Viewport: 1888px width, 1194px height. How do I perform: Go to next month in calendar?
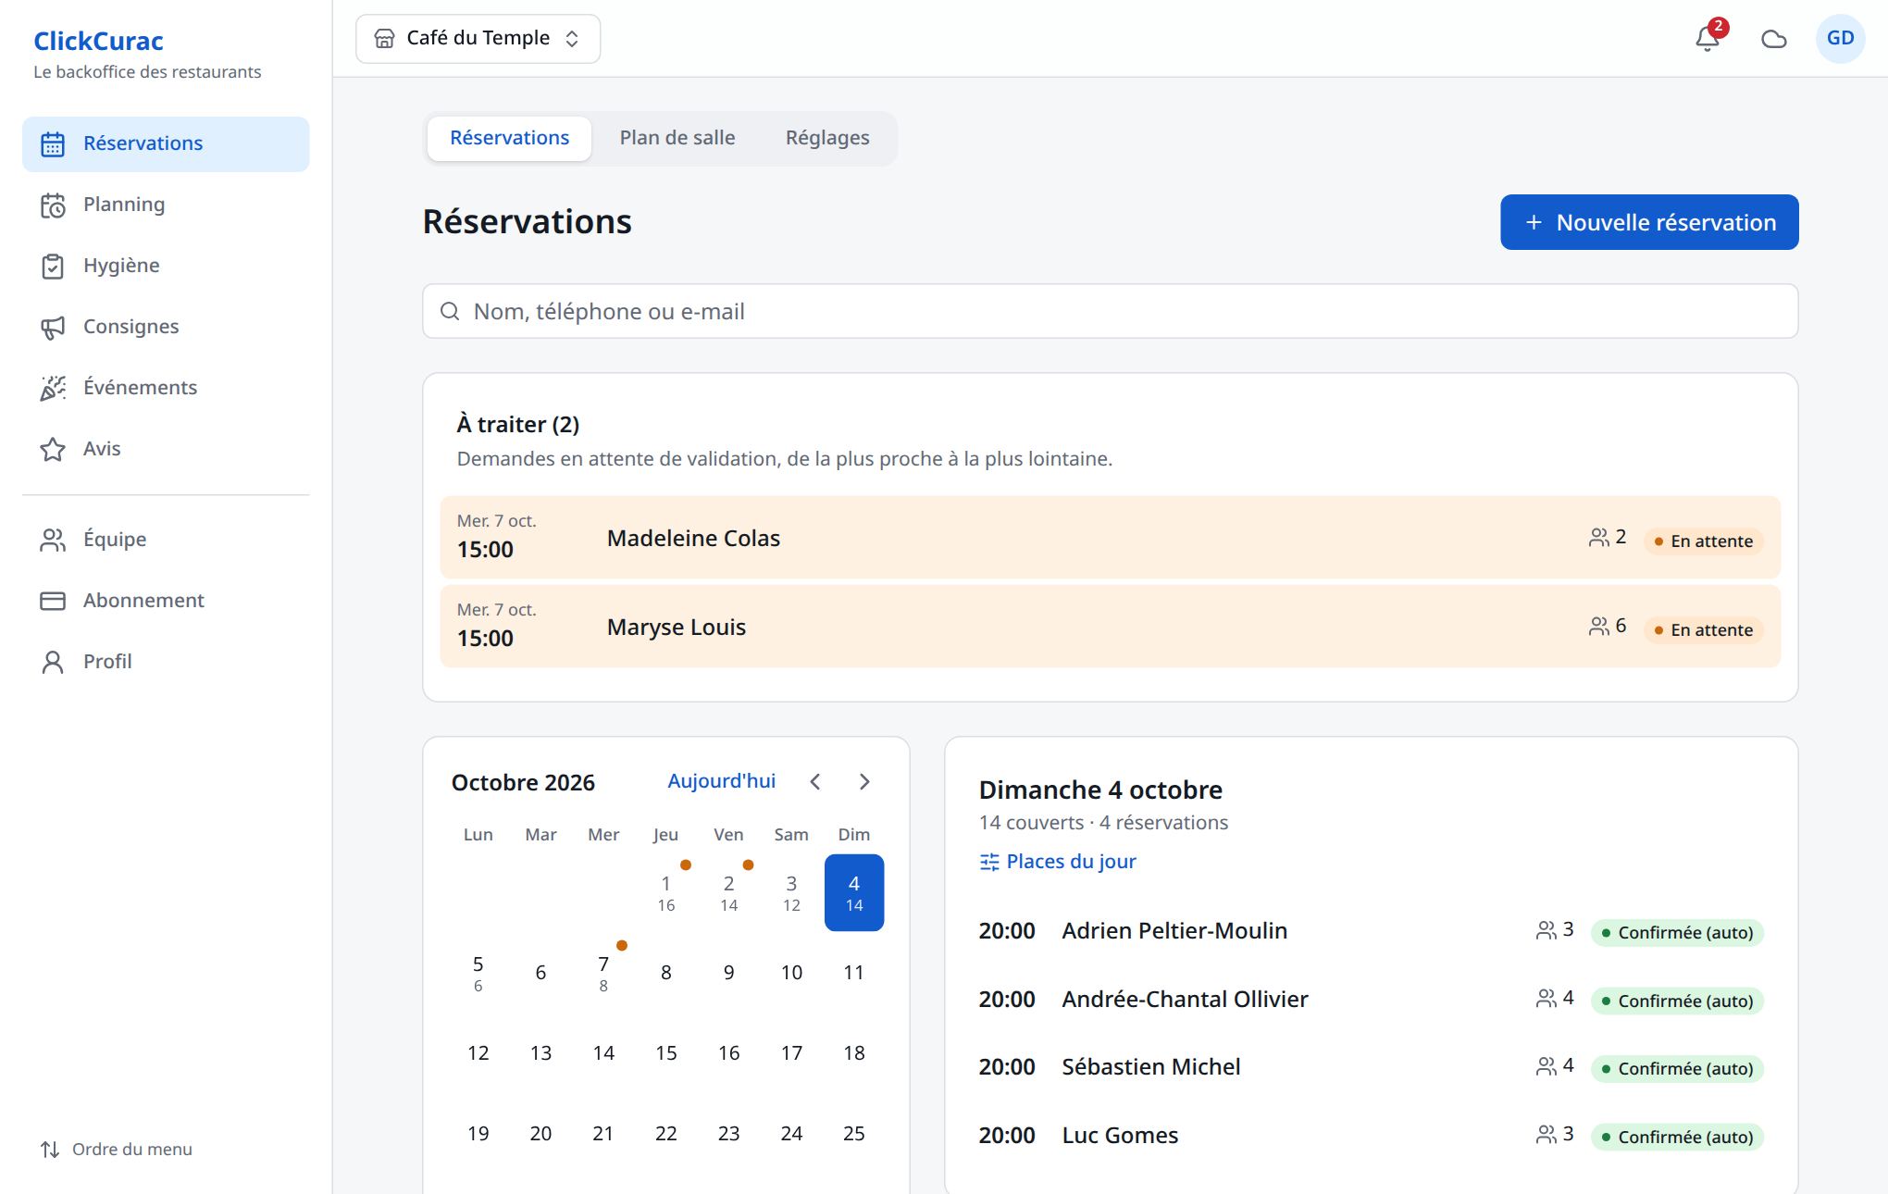pos(864,782)
